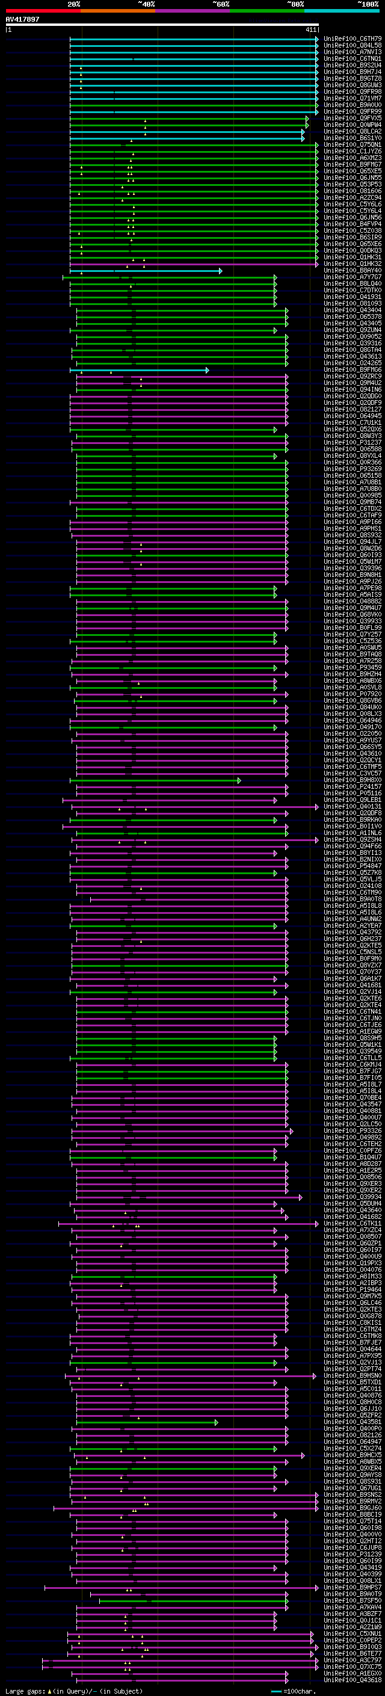Image resolution: width=385 pixels, height=1696 pixels.
Task: Select label UniRef100_Q0DKQ3
Action: (352, 251)
